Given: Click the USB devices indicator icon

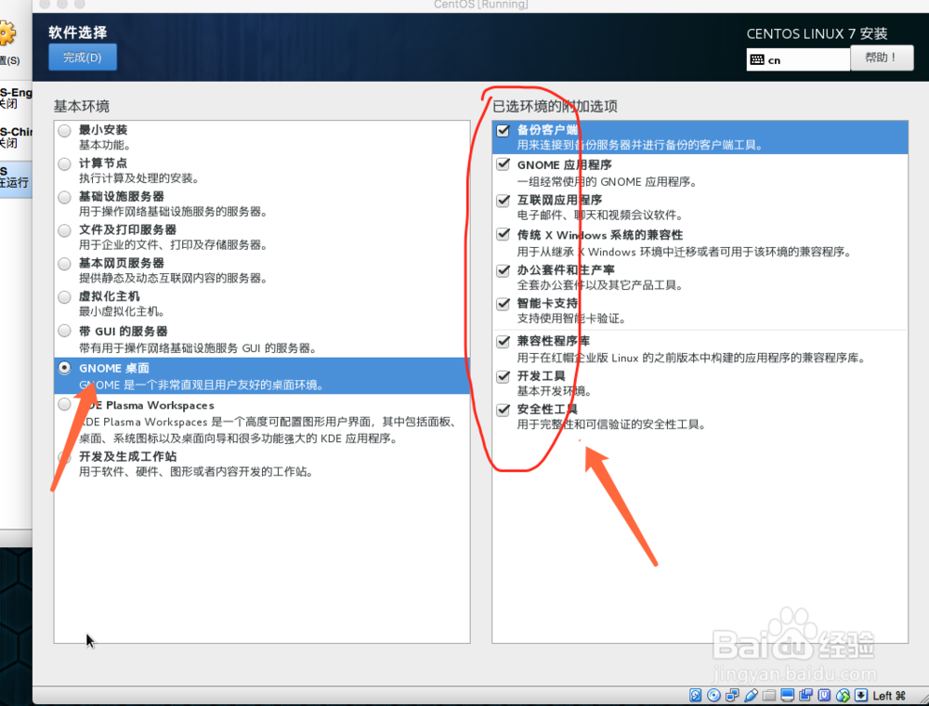Looking at the screenshot, I should pos(751,695).
